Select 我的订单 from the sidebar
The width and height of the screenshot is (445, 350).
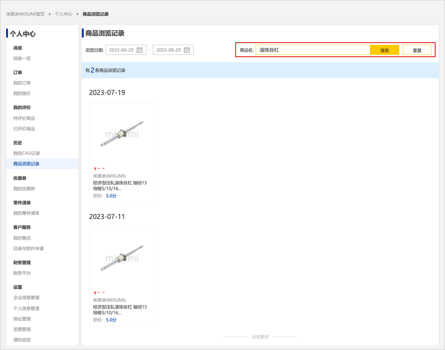(22, 83)
